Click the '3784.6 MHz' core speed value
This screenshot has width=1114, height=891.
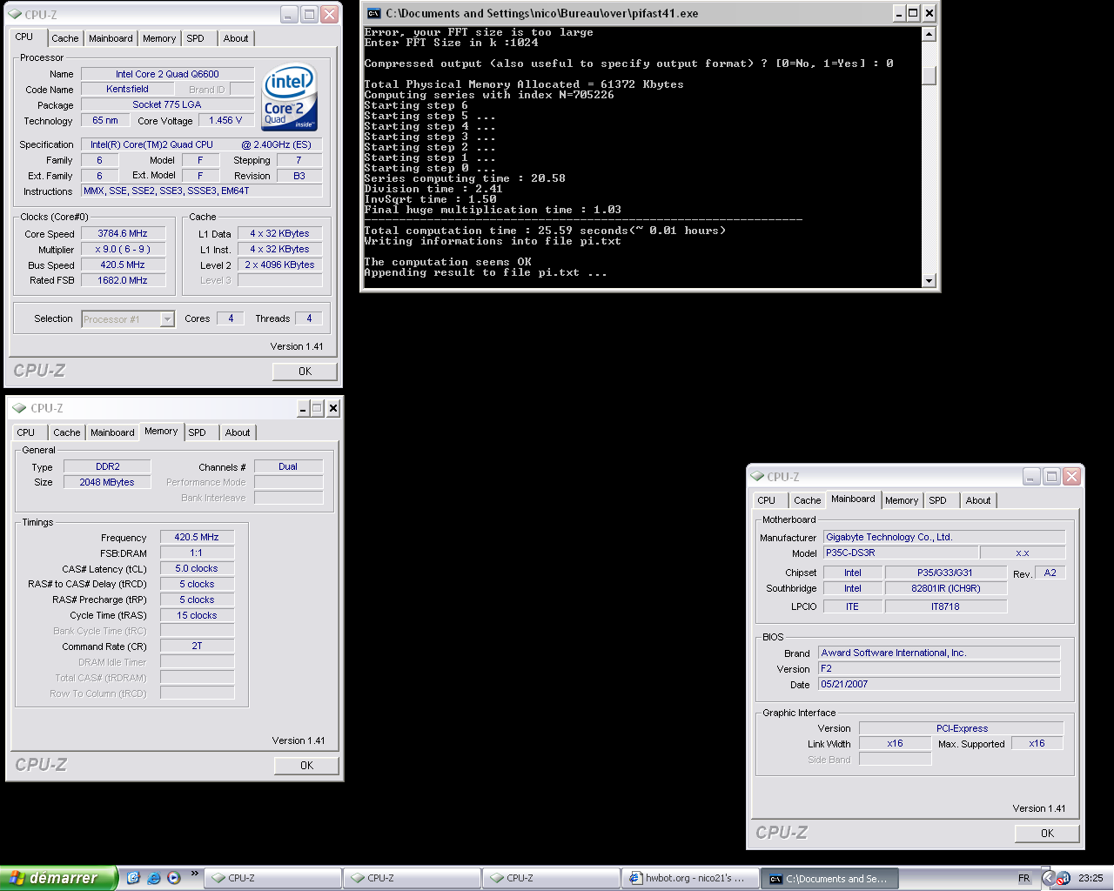coord(123,233)
